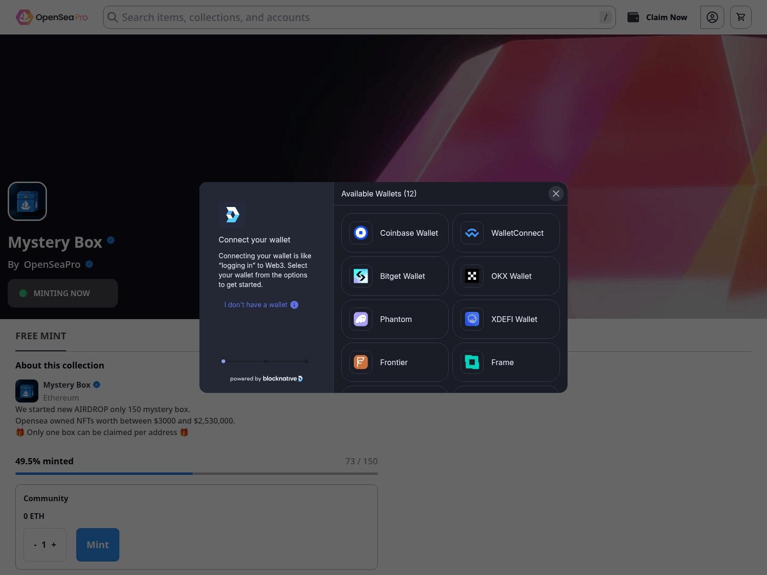
Task: Close the connect wallet dialog
Action: tap(556, 194)
